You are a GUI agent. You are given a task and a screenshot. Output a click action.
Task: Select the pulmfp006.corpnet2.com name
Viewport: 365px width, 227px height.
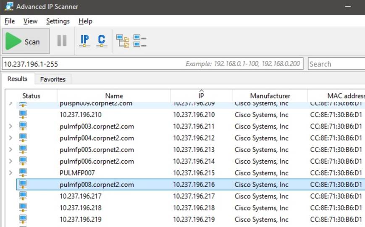(97, 162)
